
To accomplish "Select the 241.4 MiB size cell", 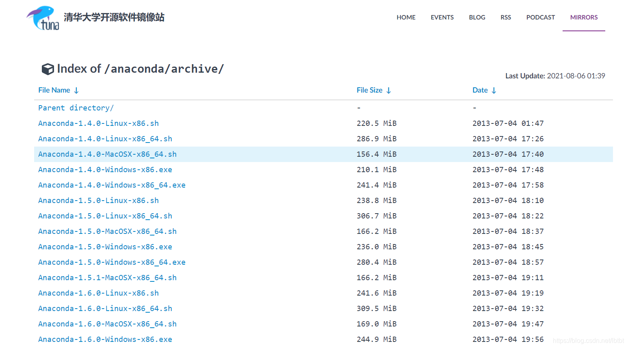I will [377, 185].
